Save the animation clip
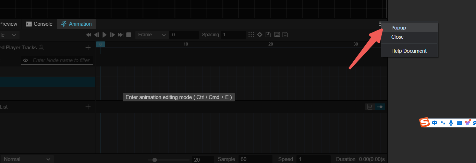 [x=268, y=35]
